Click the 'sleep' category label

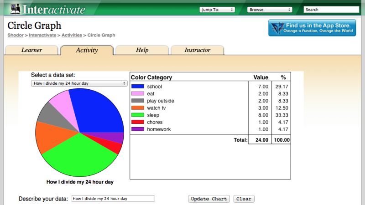(x=153, y=115)
